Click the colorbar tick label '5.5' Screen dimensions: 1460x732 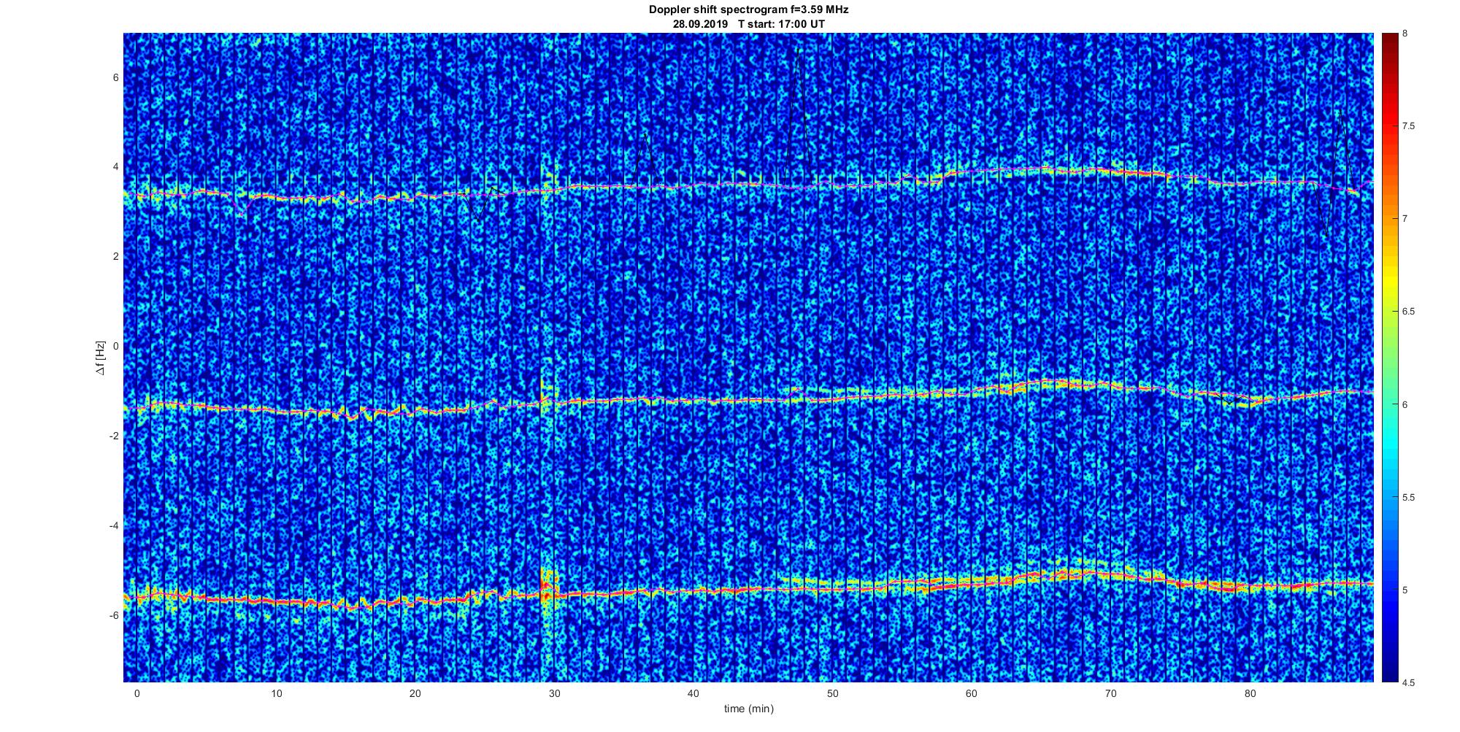(1409, 497)
